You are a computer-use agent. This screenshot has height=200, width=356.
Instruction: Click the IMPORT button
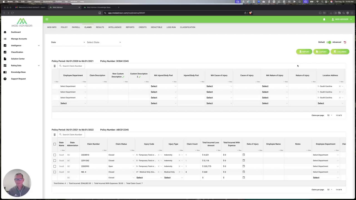(304, 52)
